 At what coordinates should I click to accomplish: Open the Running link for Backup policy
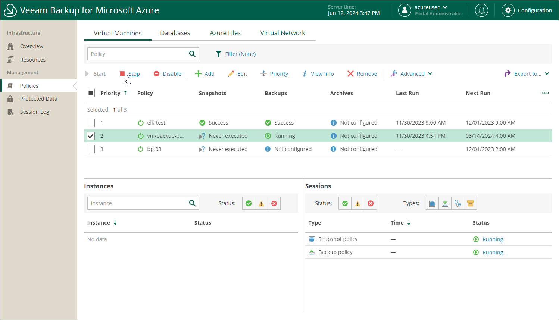[x=493, y=252]
